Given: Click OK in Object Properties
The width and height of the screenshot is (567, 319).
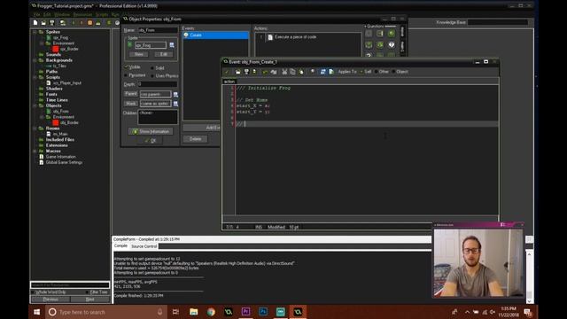Looking at the screenshot, I should click(x=151, y=140).
